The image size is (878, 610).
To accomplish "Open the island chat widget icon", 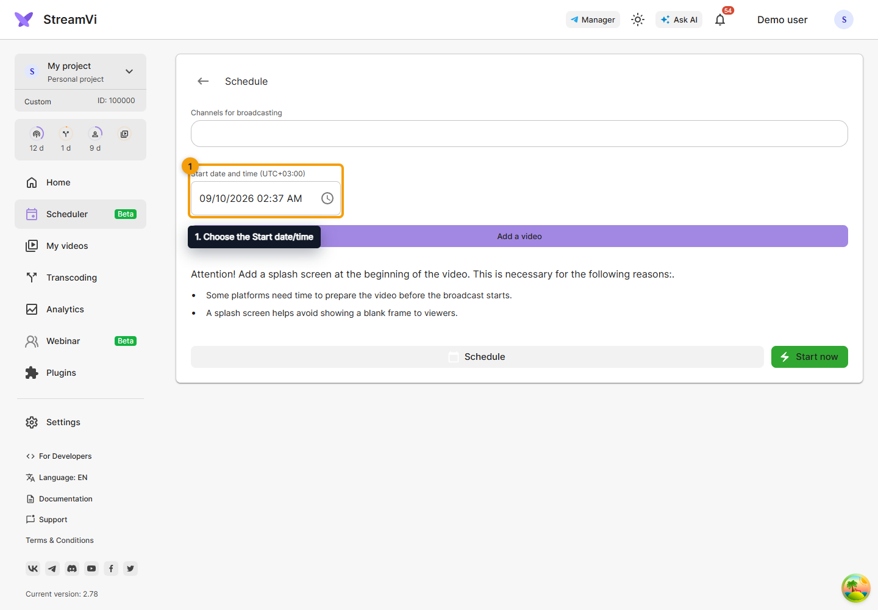I will tap(856, 588).
